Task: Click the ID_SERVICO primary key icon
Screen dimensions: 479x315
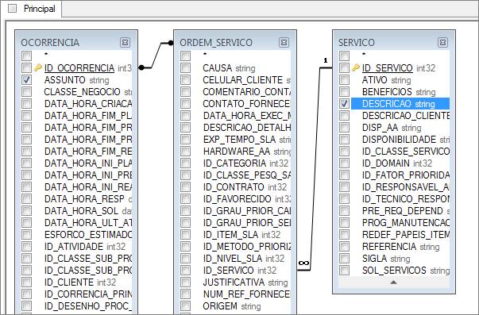Action: [x=356, y=67]
